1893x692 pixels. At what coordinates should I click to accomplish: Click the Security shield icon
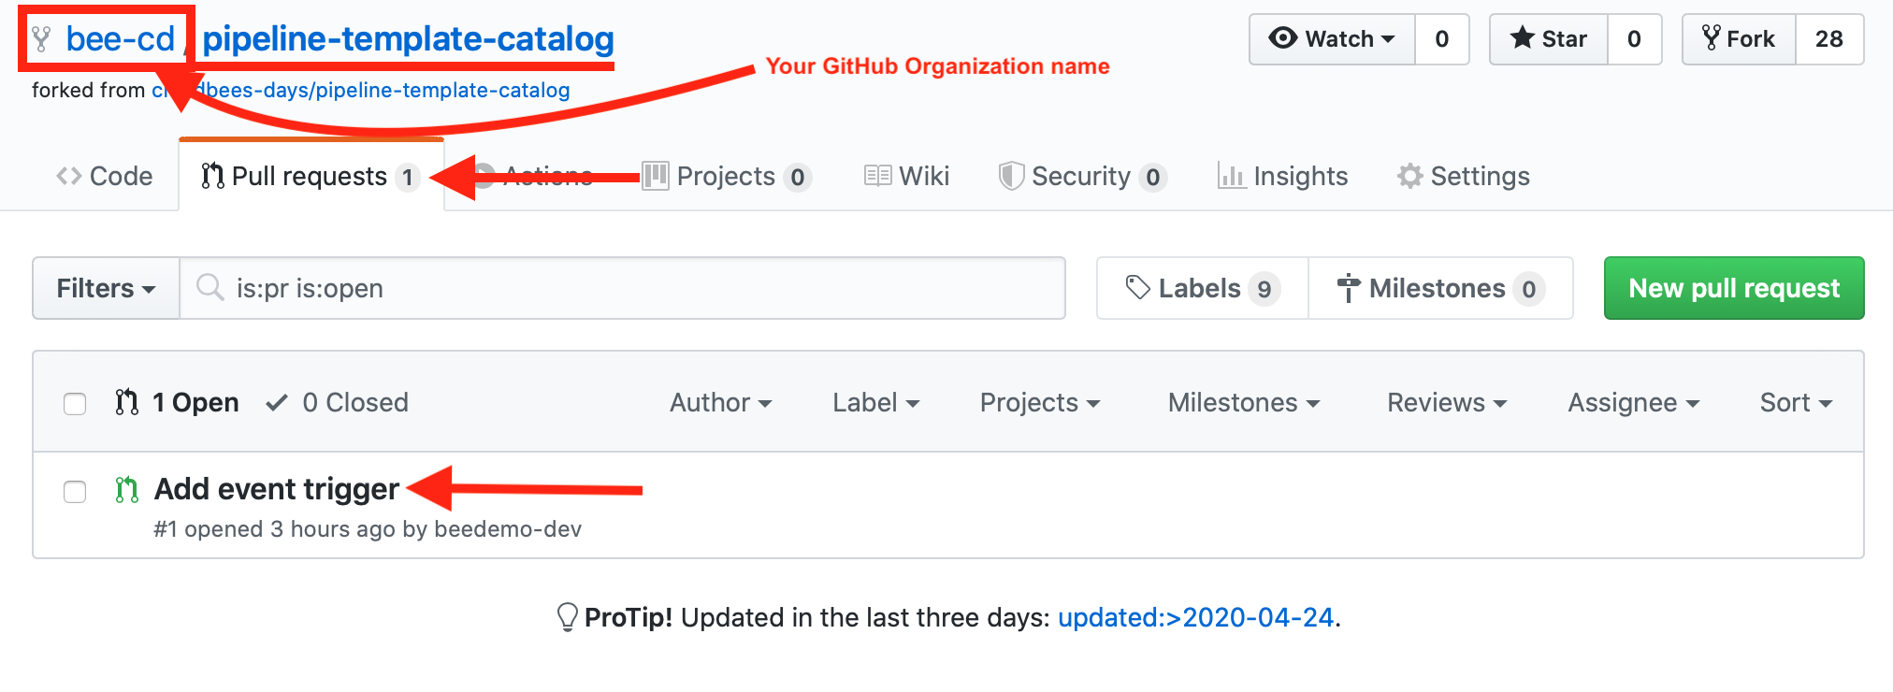1011,176
